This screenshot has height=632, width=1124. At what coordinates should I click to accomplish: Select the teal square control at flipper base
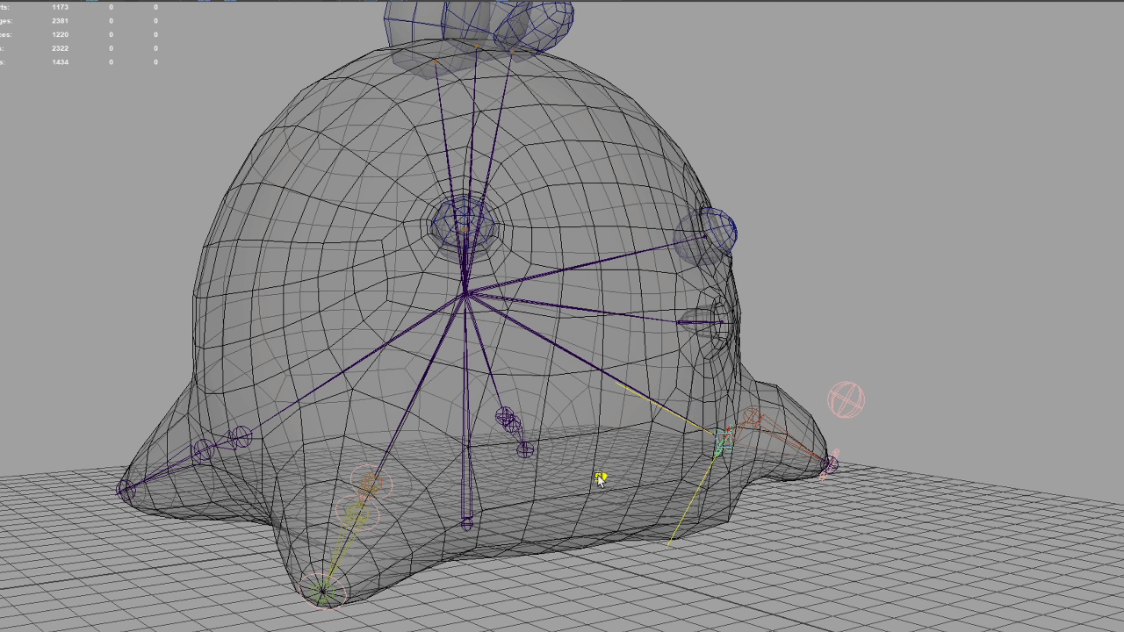724,442
